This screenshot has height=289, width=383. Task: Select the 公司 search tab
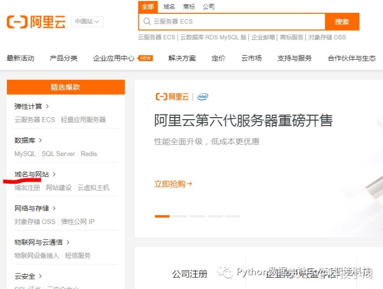pos(209,6)
